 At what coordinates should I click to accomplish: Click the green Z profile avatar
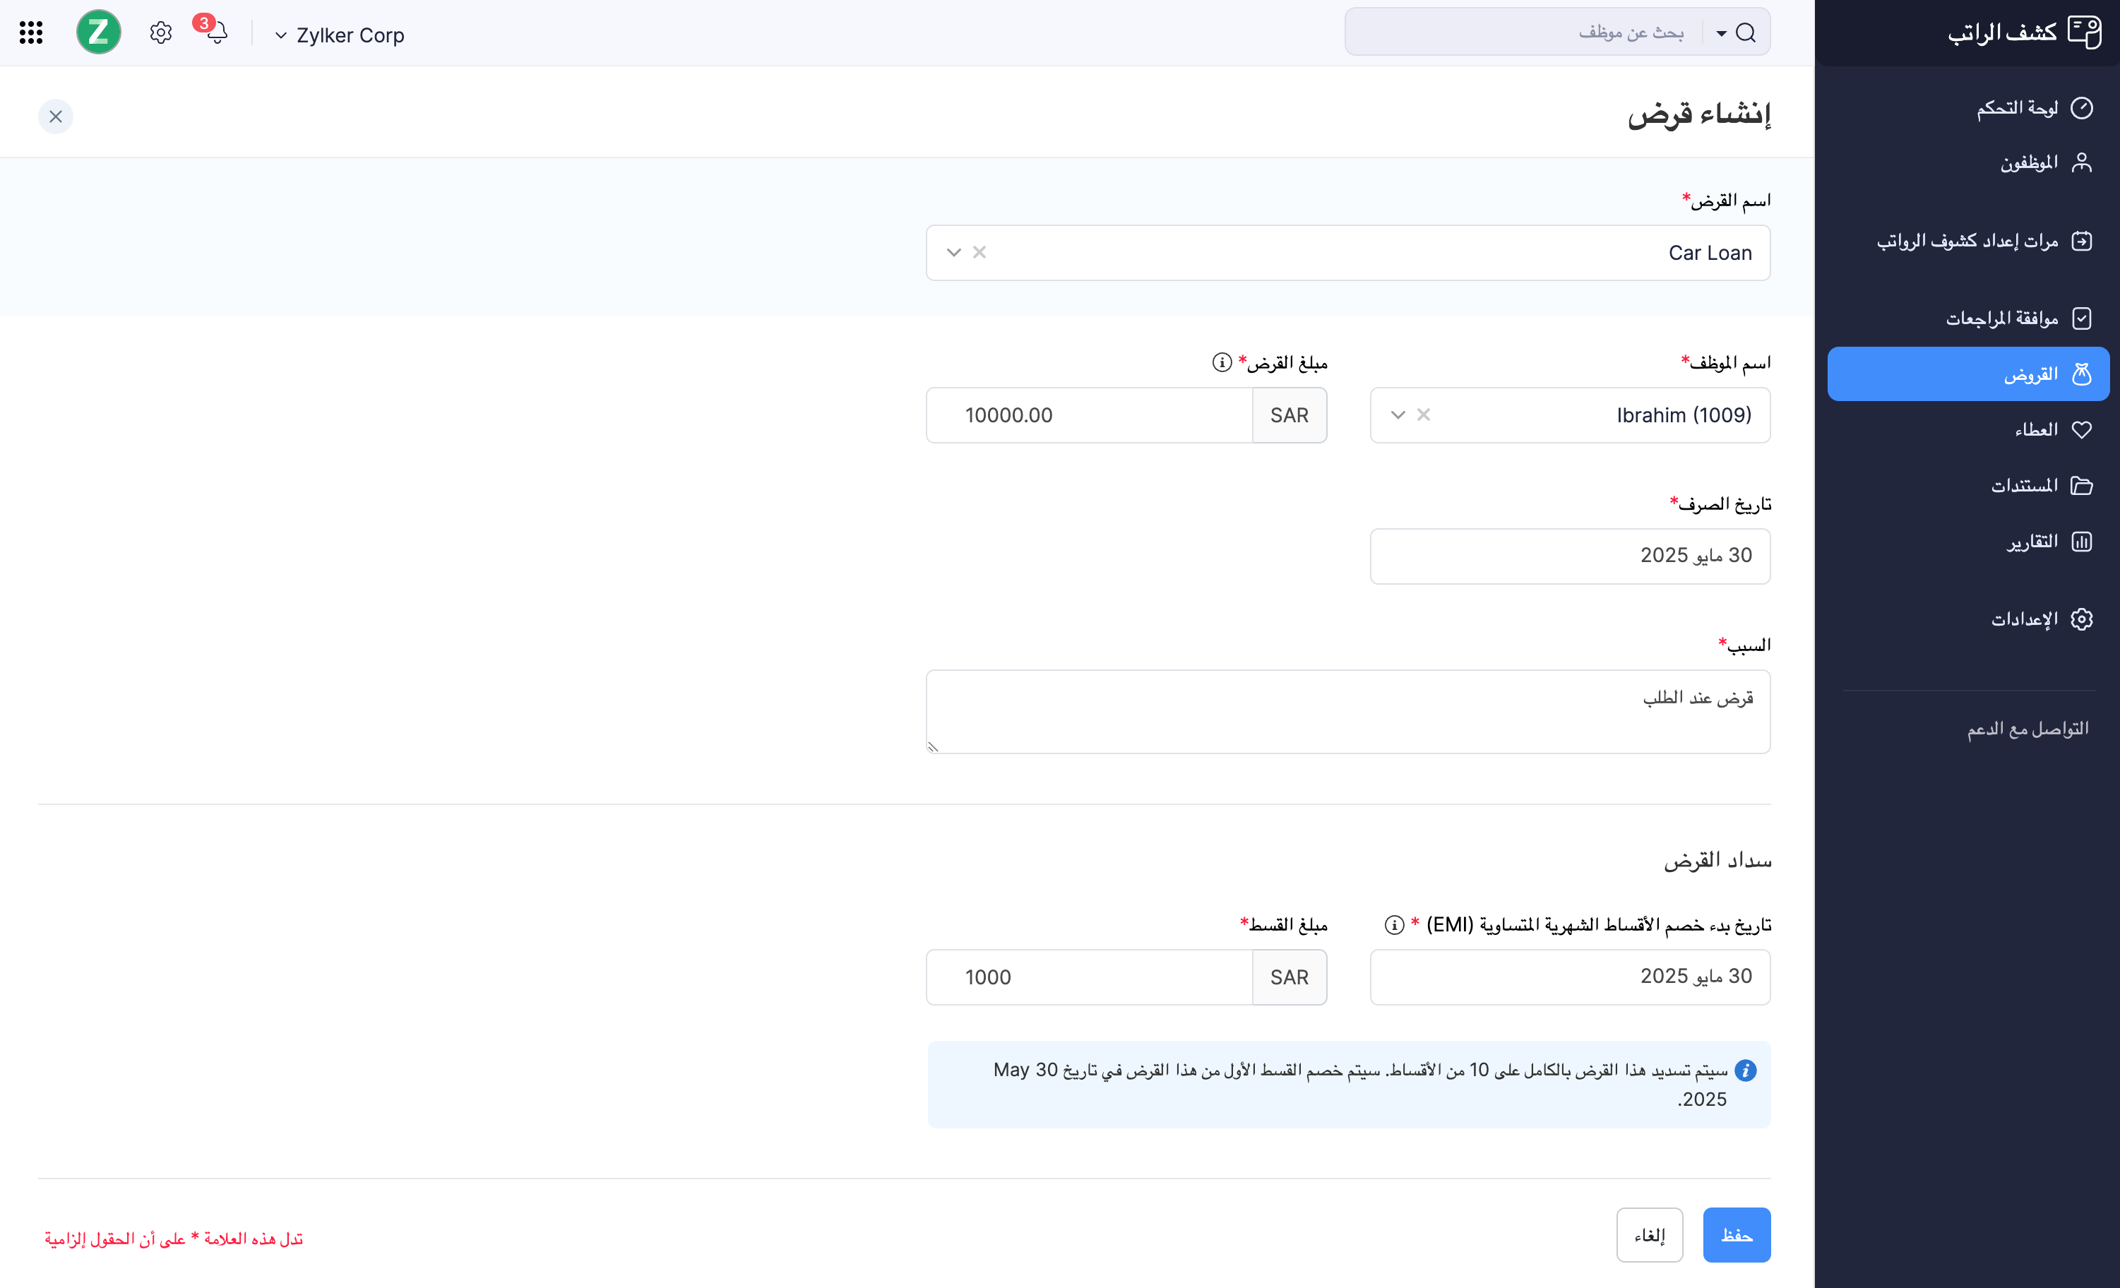(98, 32)
